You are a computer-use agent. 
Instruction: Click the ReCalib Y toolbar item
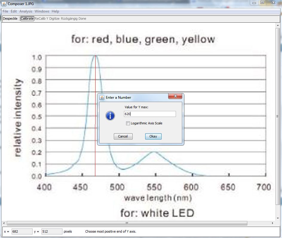tap(41, 18)
